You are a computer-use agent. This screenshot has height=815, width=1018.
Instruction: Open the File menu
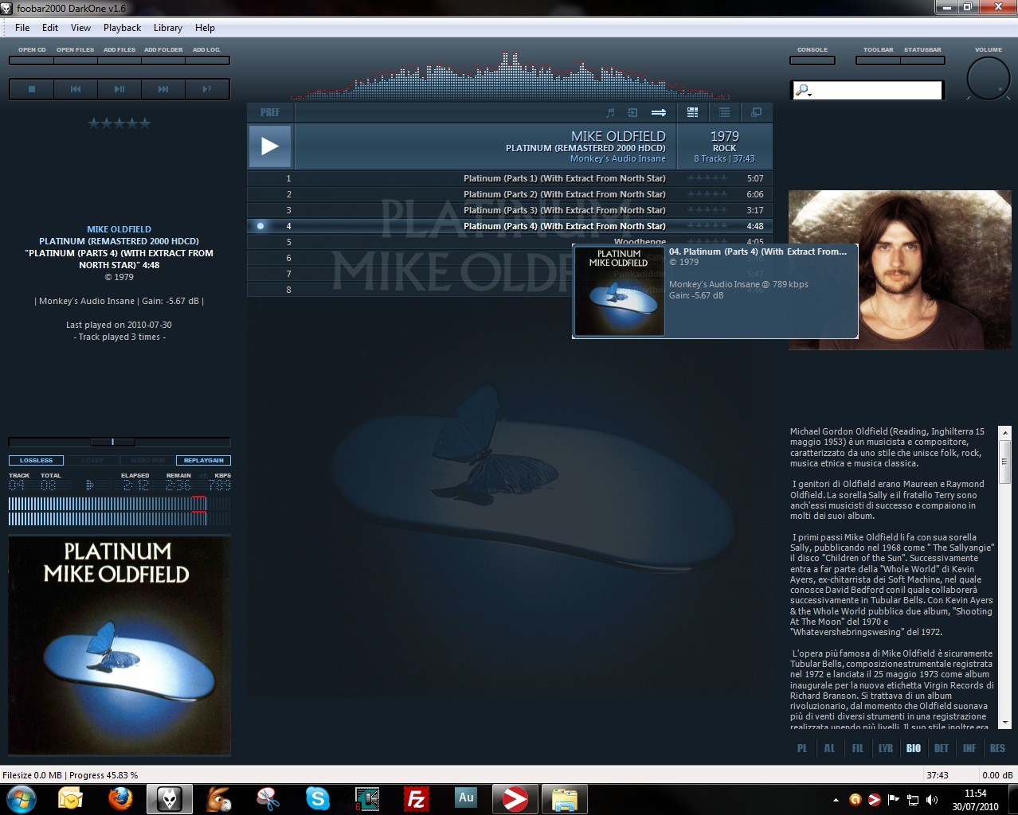coord(22,28)
